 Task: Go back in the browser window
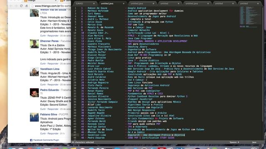[x=11, y=6]
